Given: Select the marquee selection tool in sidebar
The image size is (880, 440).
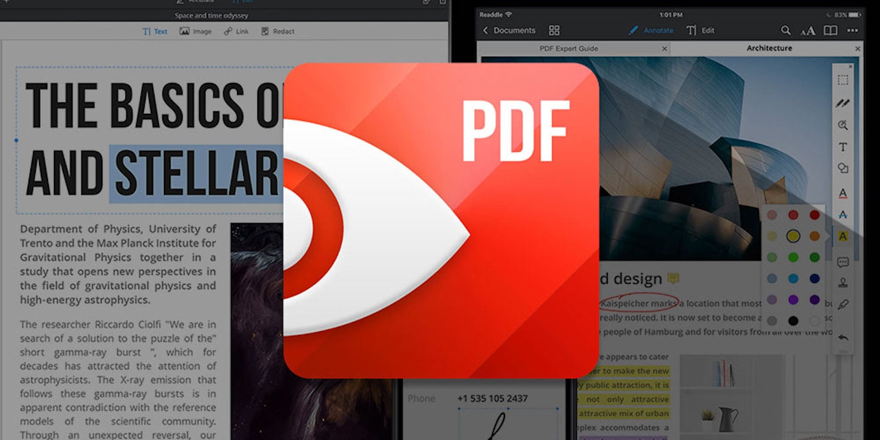Looking at the screenshot, I should click(843, 80).
